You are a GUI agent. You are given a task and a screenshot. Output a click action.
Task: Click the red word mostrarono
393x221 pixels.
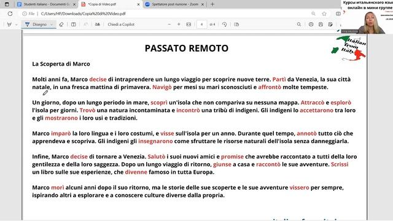tap(61, 118)
